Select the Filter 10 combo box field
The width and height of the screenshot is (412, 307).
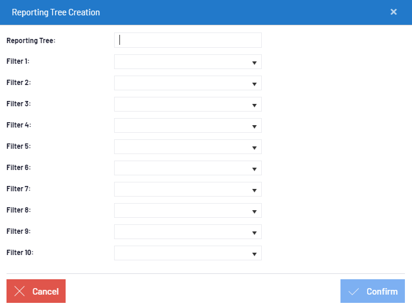pyautogui.click(x=188, y=253)
